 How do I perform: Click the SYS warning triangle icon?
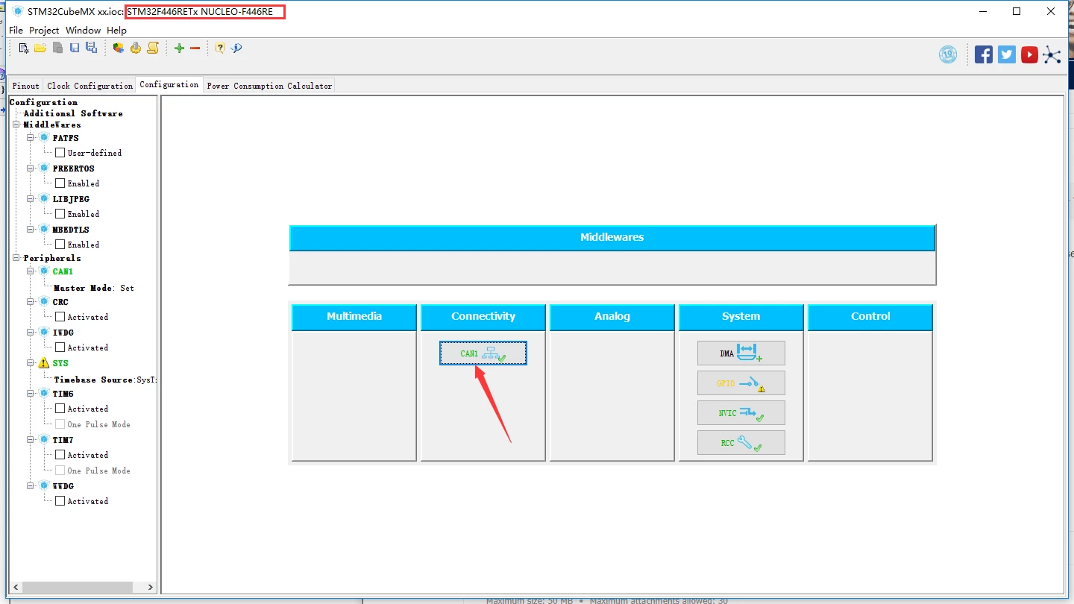[x=44, y=363]
